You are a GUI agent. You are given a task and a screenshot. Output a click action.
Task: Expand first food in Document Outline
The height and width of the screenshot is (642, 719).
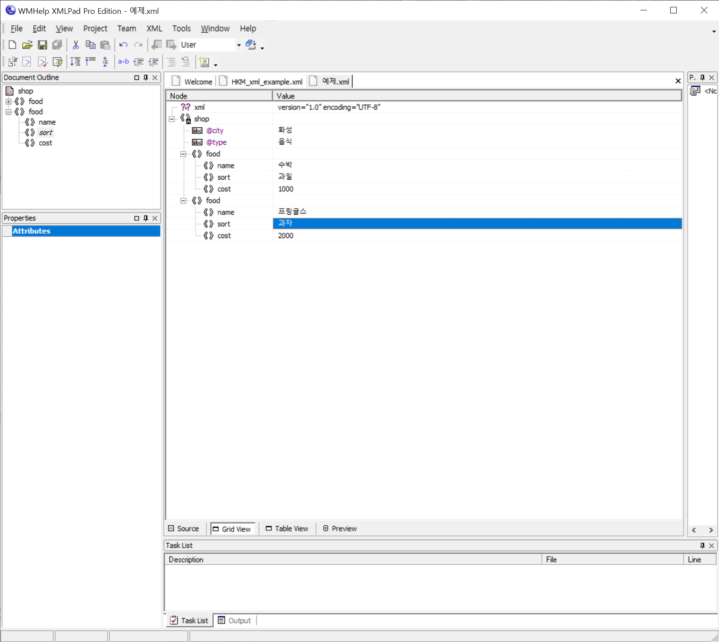point(8,102)
